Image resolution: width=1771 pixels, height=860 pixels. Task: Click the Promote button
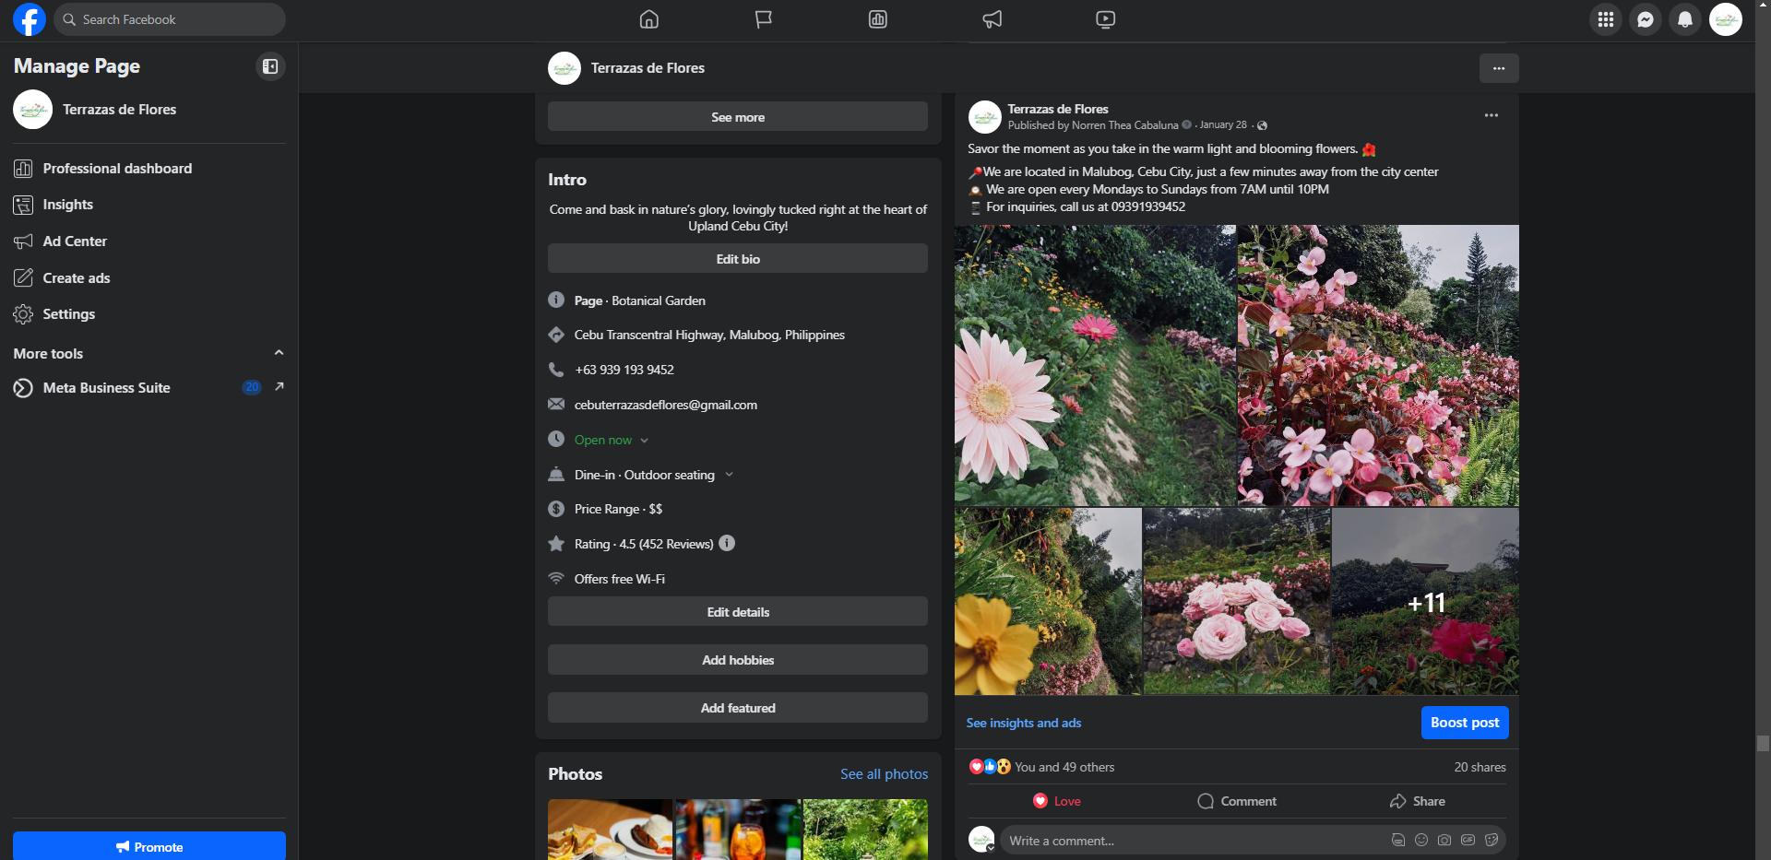tap(149, 846)
